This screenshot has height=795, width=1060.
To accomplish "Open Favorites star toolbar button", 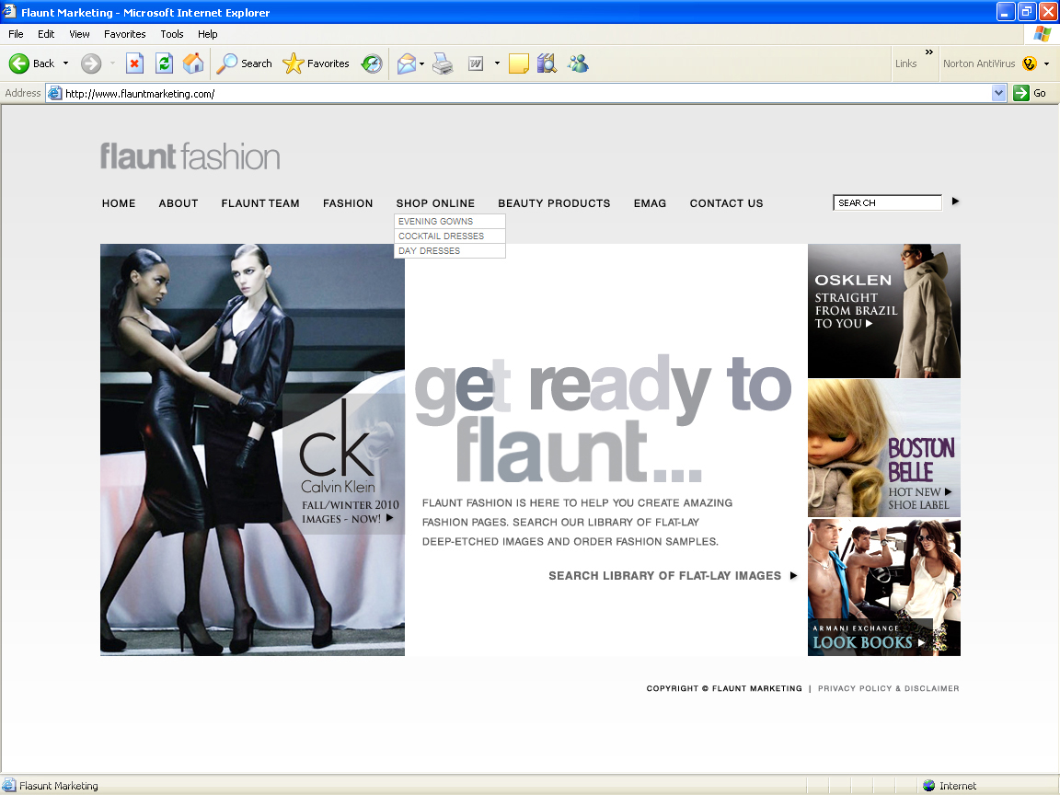I will point(316,63).
